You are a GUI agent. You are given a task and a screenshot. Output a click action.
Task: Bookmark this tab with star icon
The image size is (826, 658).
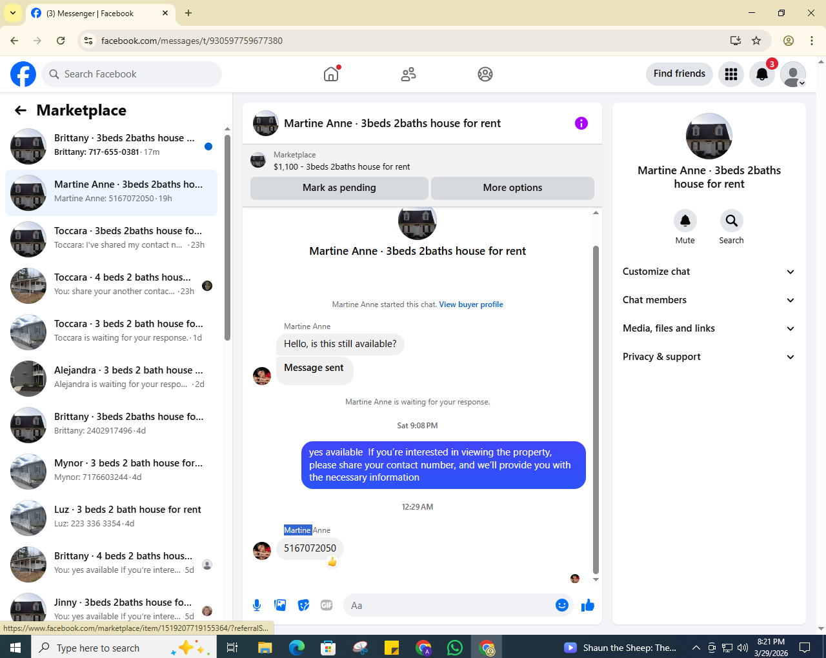click(756, 41)
